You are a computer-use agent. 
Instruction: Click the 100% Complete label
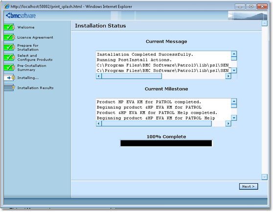(x=166, y=137)
